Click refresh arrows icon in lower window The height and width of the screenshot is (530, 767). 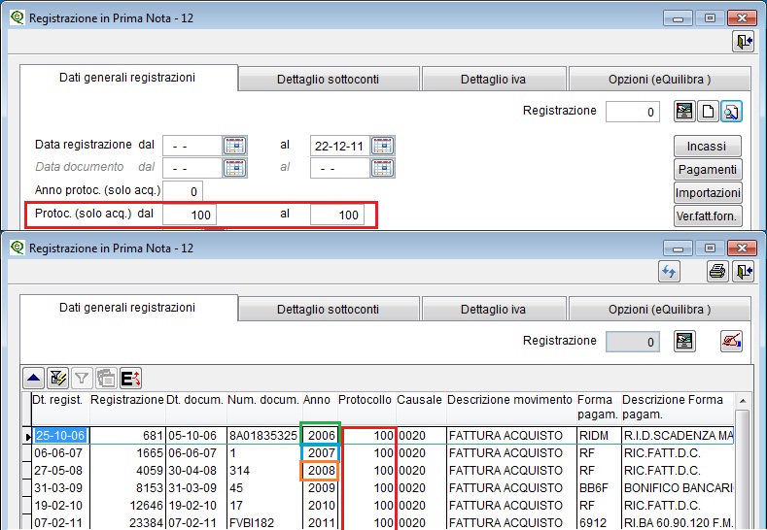click(669, 272)
